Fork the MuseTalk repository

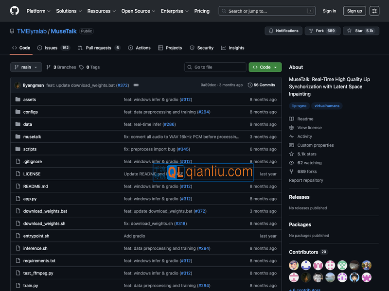322,31
